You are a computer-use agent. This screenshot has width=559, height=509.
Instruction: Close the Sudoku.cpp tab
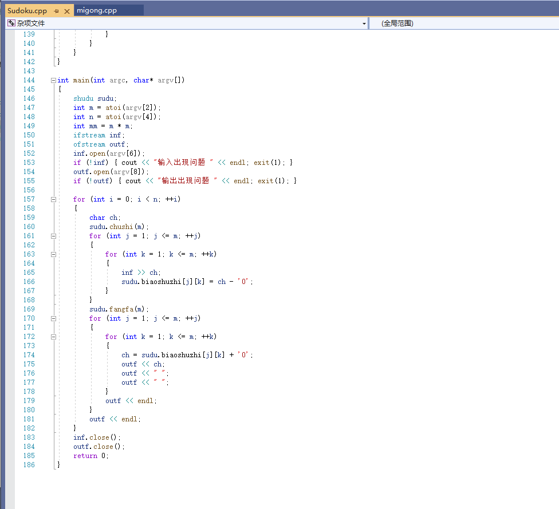click(66, 11)
